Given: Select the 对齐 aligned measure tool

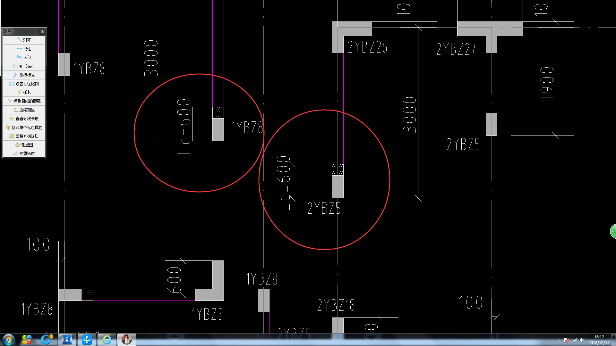Looking at the screenshot, I should pyautogui.click(x=24, y=40).
